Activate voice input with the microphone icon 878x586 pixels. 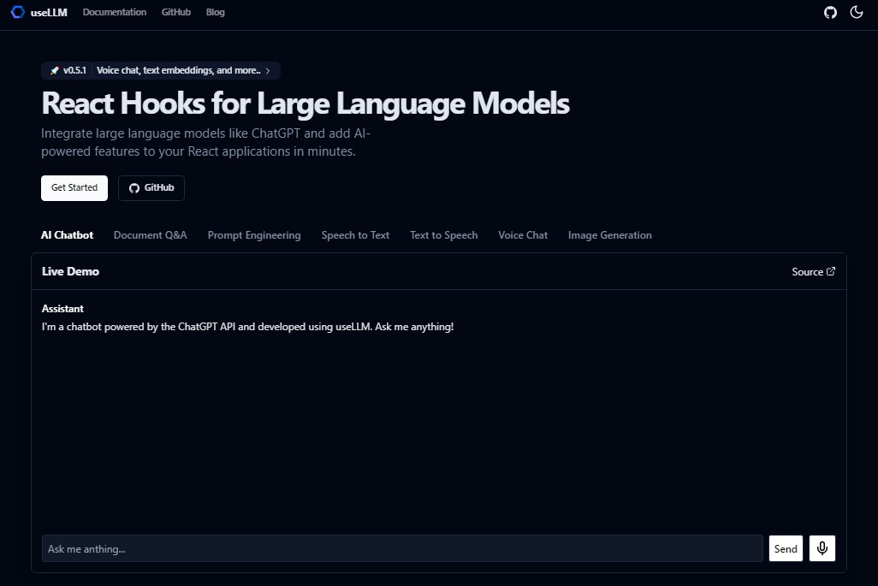822,548
